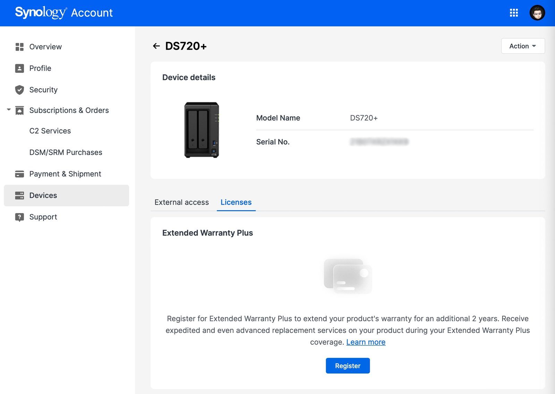Click the blurred serial number value
The image size is (555, 394).
[379, 142]
